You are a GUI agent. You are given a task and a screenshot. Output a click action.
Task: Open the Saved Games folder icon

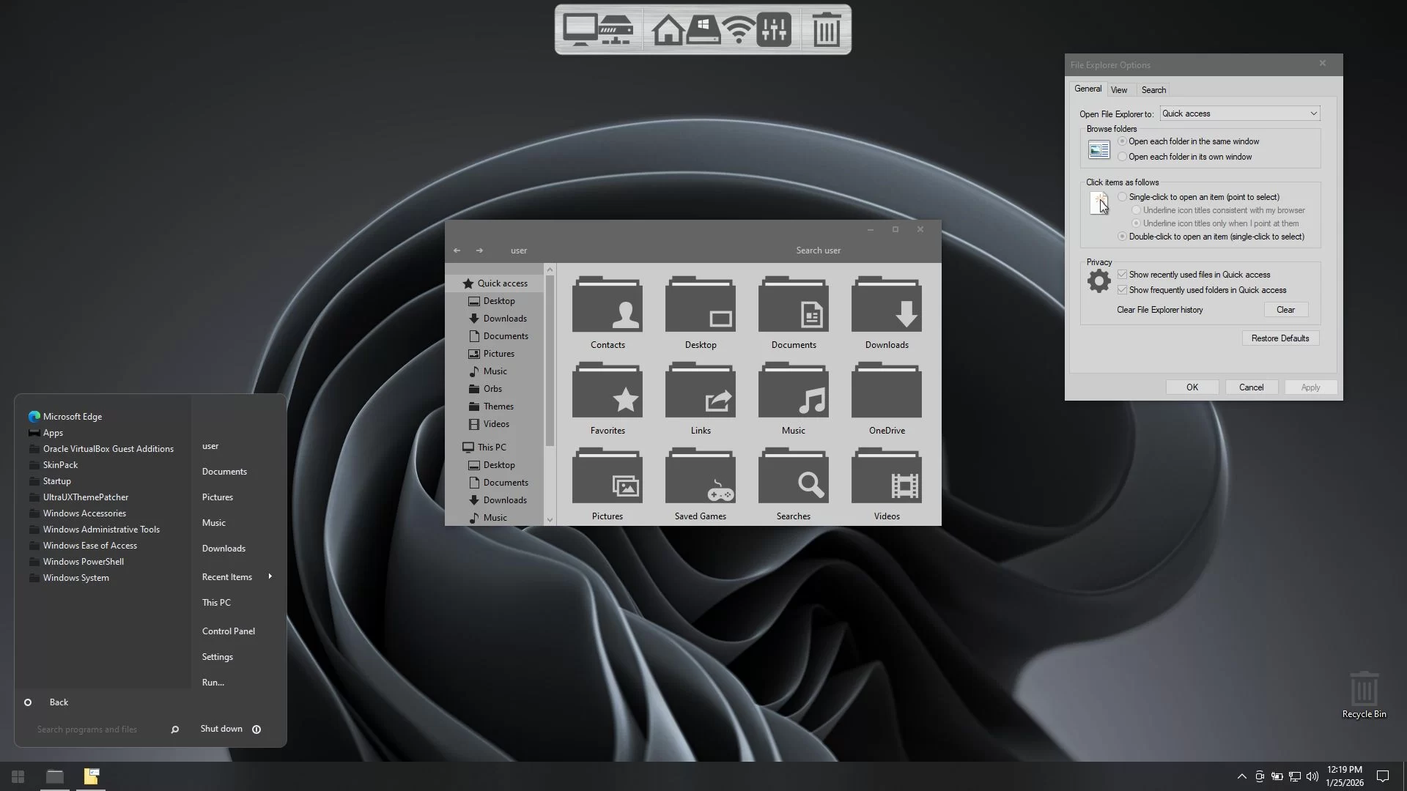[700, 478]
